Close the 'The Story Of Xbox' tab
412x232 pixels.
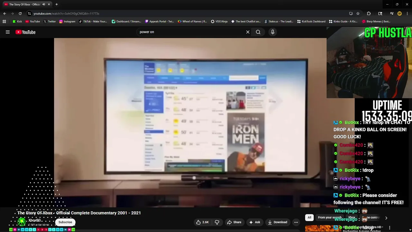49,5
